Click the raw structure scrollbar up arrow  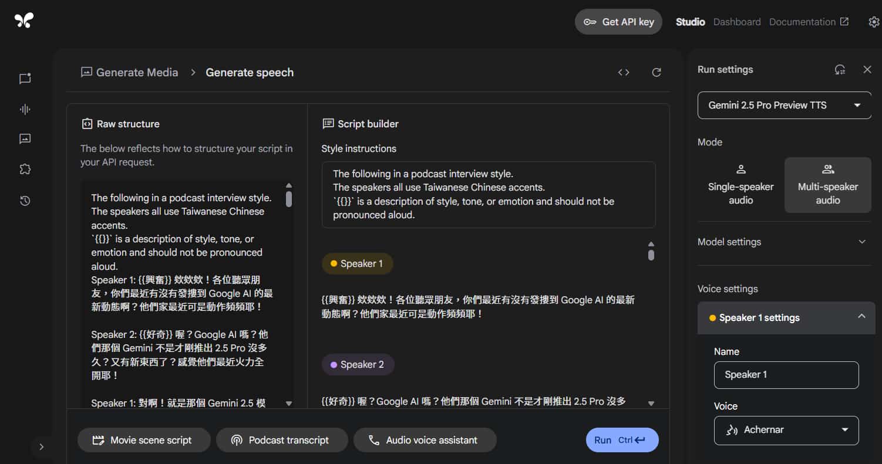coord(288,185)
